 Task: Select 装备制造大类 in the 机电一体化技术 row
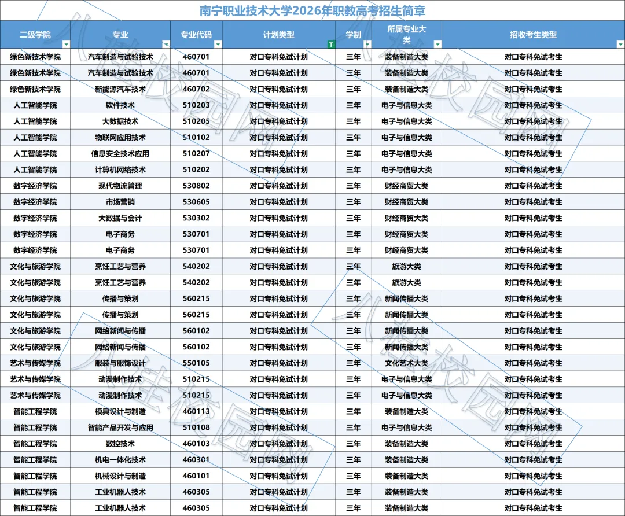click(x=407, y=460)
